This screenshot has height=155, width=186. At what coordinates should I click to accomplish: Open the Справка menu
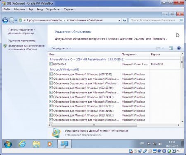coord(69,10)
